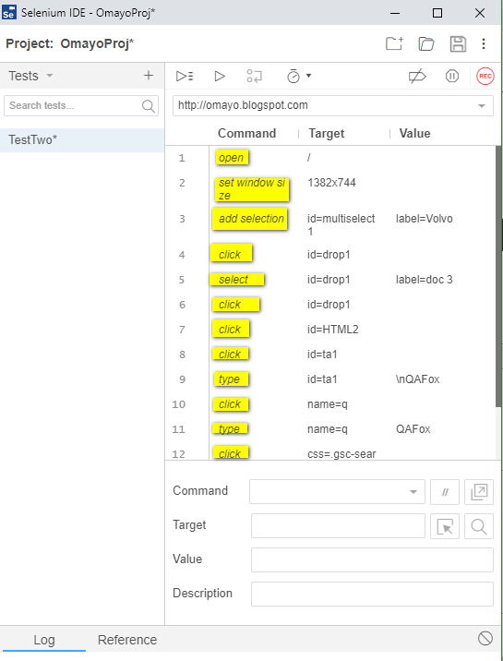The image size is (503, 661).
Task: Maximize the Selenium IDE window
Action: tap(437, 13)
